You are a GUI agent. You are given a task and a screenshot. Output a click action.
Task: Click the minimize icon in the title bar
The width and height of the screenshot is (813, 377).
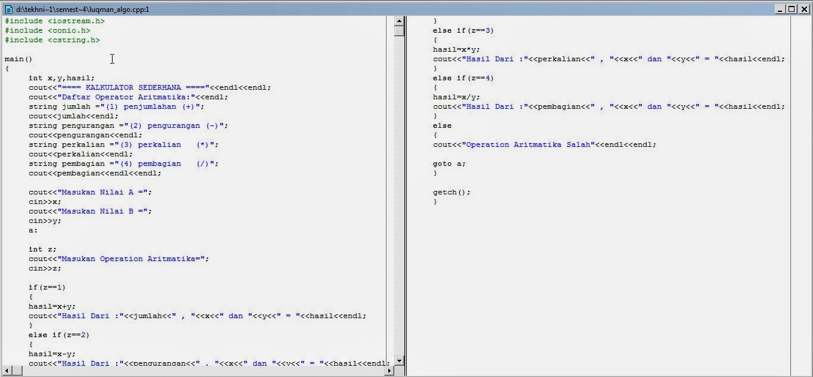coord(780,9)
